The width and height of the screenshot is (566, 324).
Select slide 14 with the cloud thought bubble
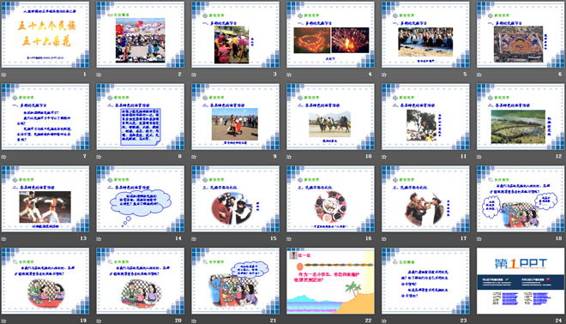(x=141, y=199)
